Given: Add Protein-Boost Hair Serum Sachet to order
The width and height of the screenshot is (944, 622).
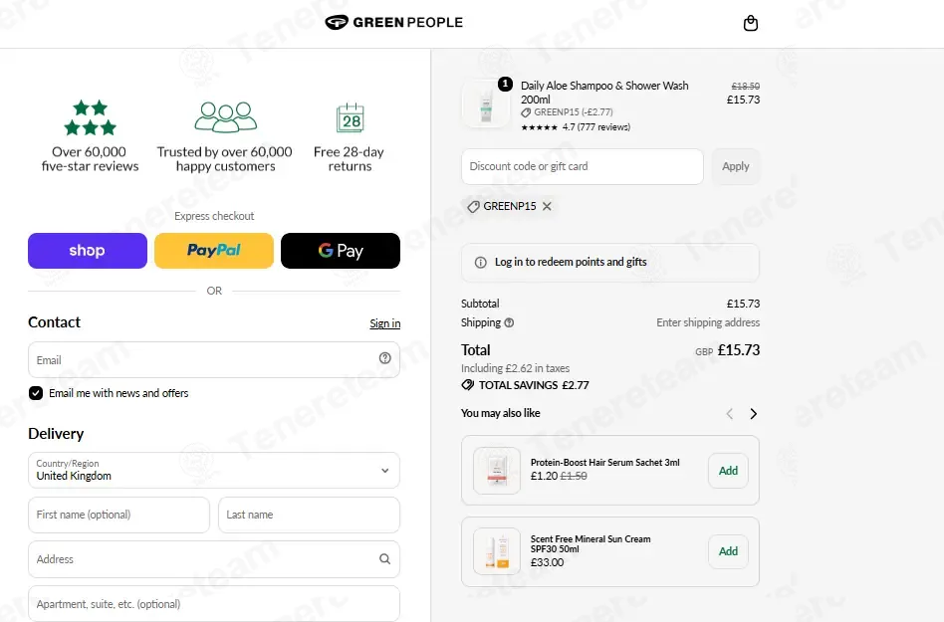Looking at the screenshot, I should (728, 471).
